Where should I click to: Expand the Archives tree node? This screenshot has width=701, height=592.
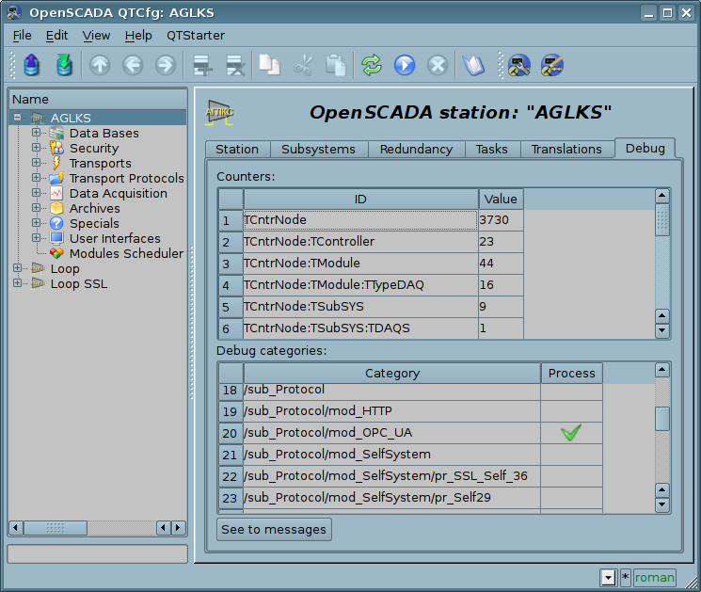click(36, 207)
